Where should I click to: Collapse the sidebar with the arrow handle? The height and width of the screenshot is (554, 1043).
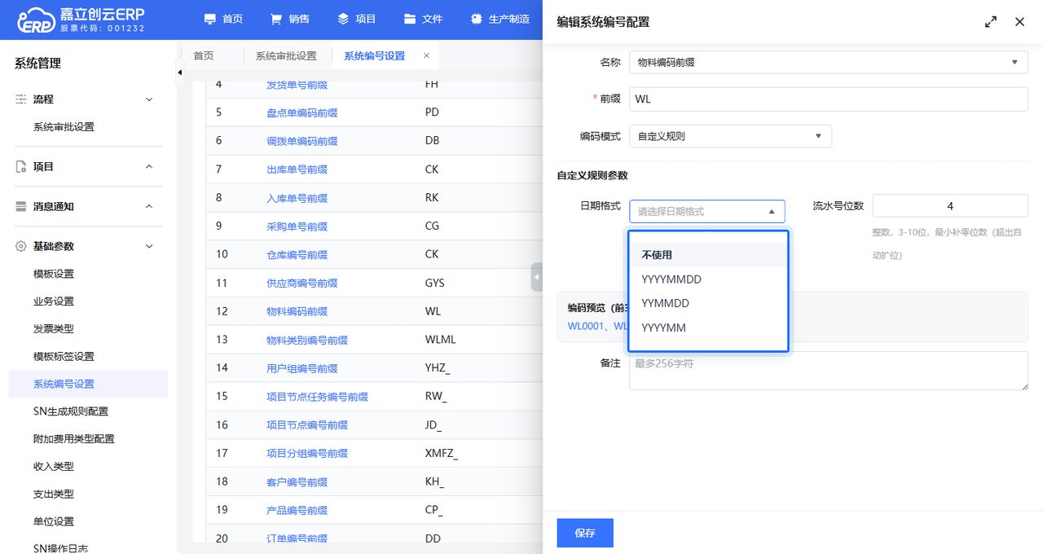pyautogui.click(x=180, y=73)
